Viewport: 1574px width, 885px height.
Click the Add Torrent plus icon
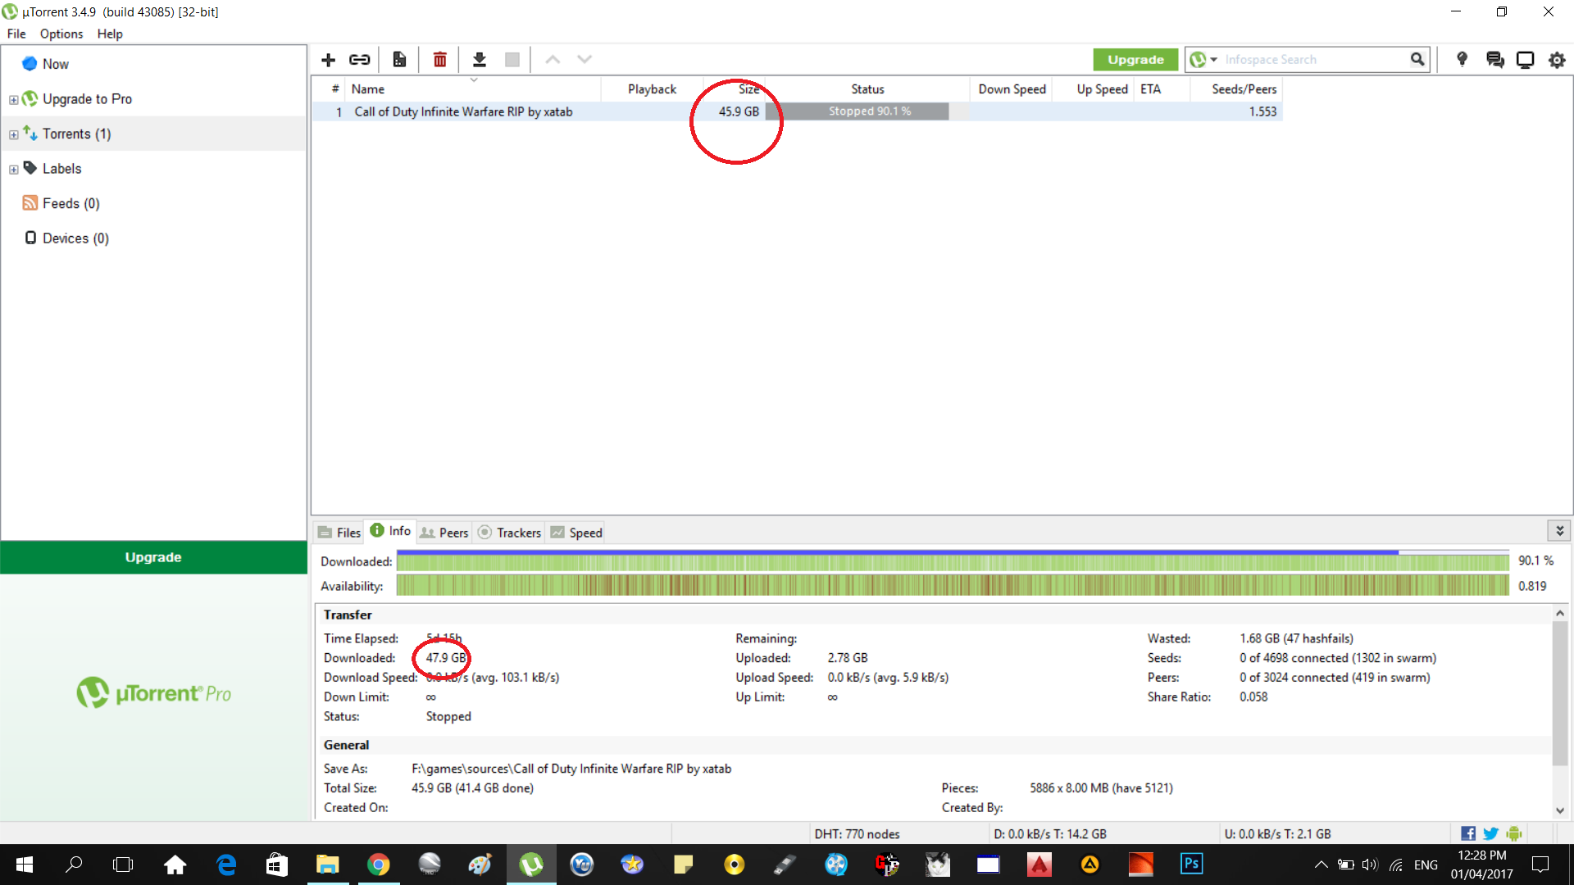328,60
